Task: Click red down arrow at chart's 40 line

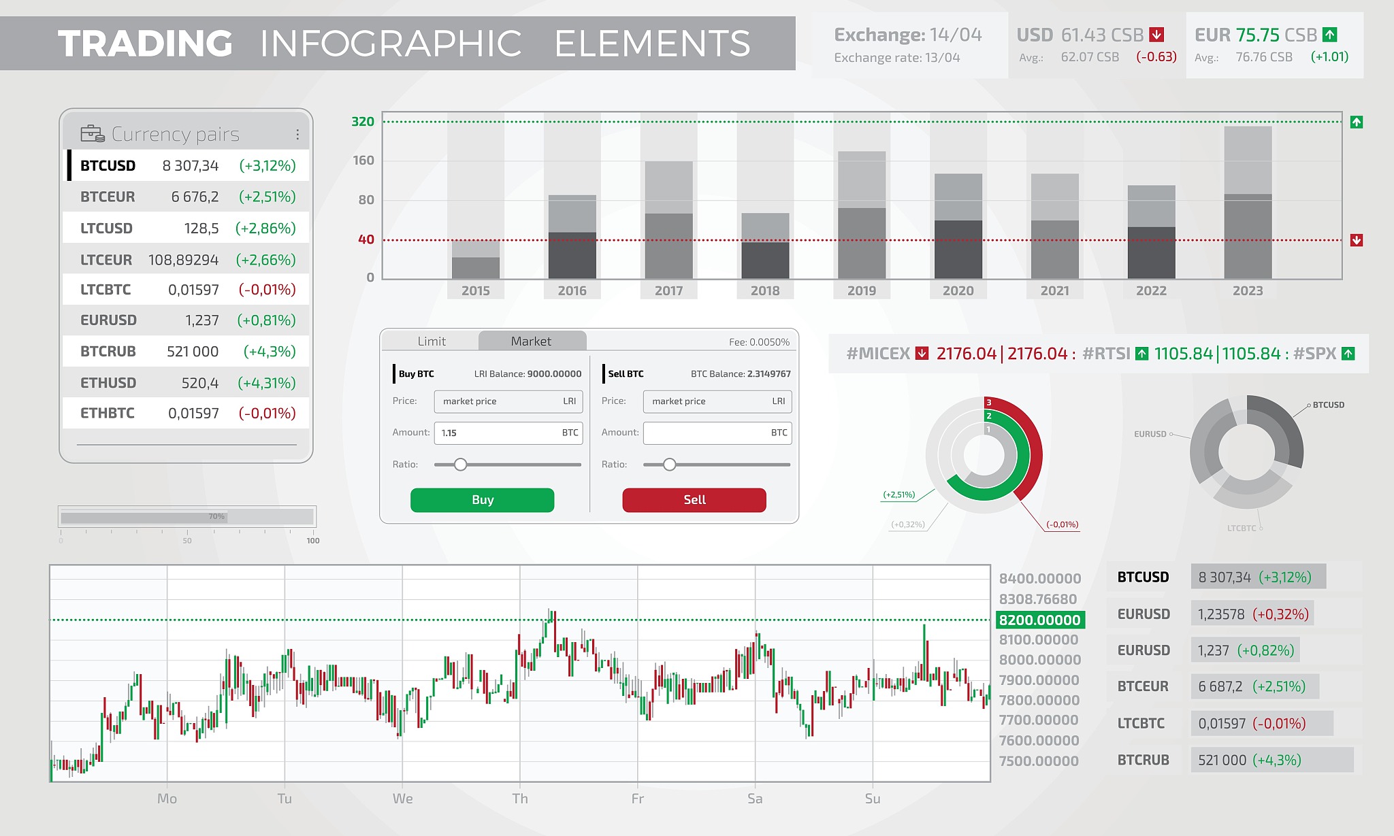Action: pos(1357,240)
